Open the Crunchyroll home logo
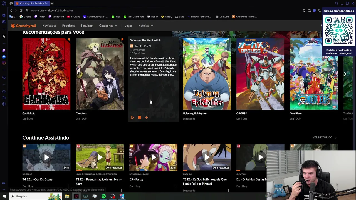 (24, 26)
